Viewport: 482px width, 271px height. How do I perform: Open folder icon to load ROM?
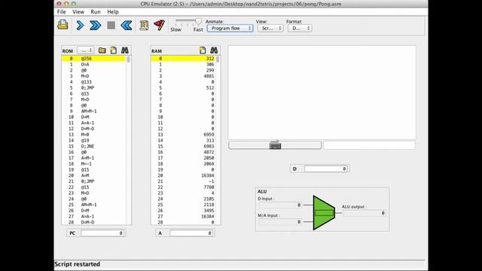click(x=102, y=50)
